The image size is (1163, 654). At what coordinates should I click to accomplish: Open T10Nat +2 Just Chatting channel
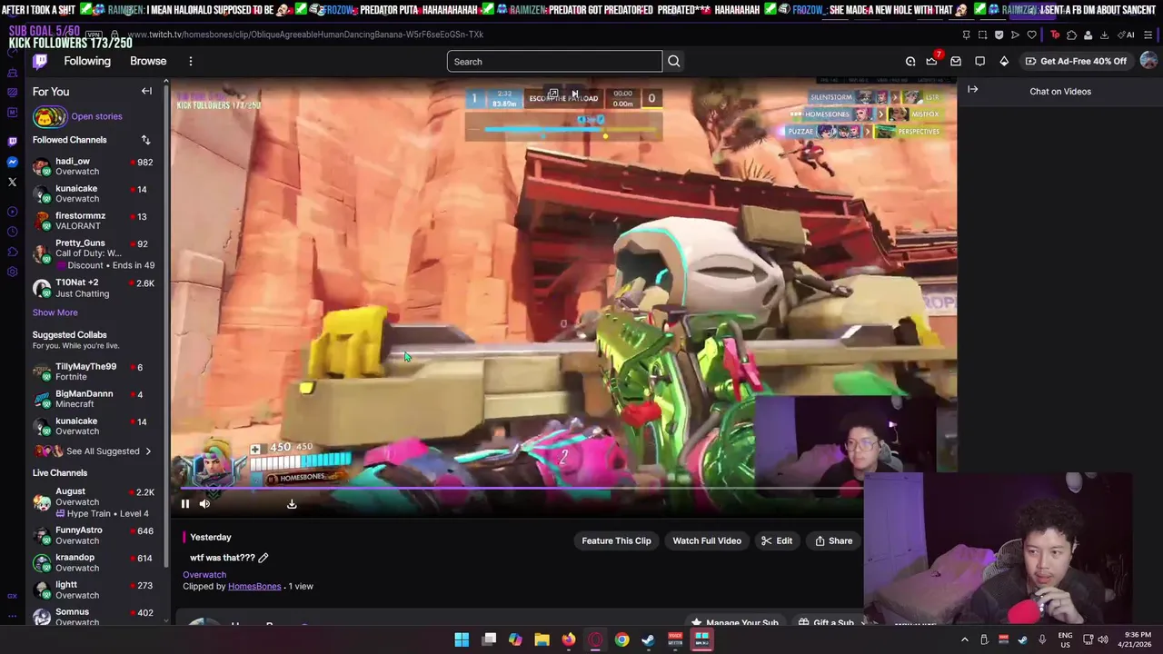click(94, 288)
